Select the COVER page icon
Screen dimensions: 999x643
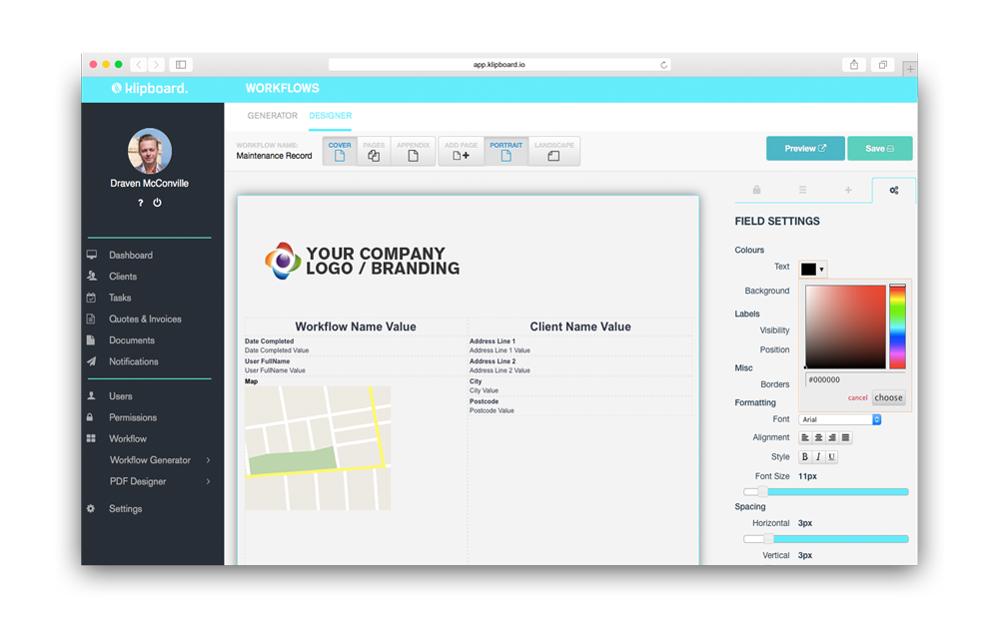pyautogui.click(x=340, y=150)
